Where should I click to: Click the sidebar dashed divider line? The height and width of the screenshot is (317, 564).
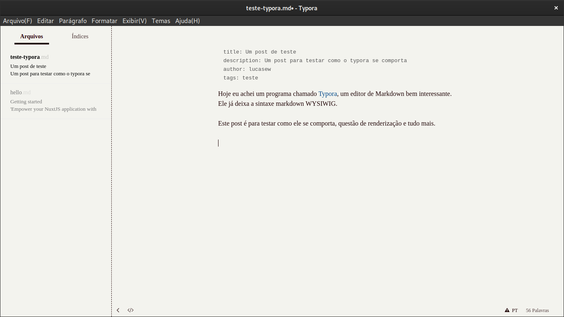coord(111,171)
